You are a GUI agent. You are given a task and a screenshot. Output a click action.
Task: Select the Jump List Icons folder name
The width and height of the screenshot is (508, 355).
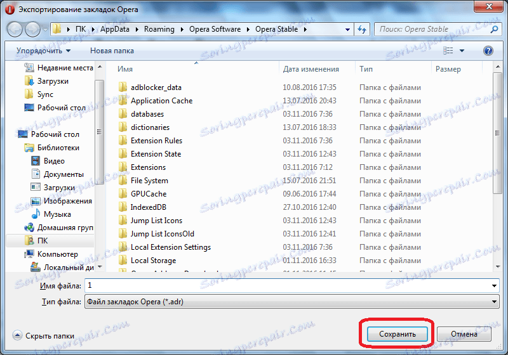(x=156, y=221)
